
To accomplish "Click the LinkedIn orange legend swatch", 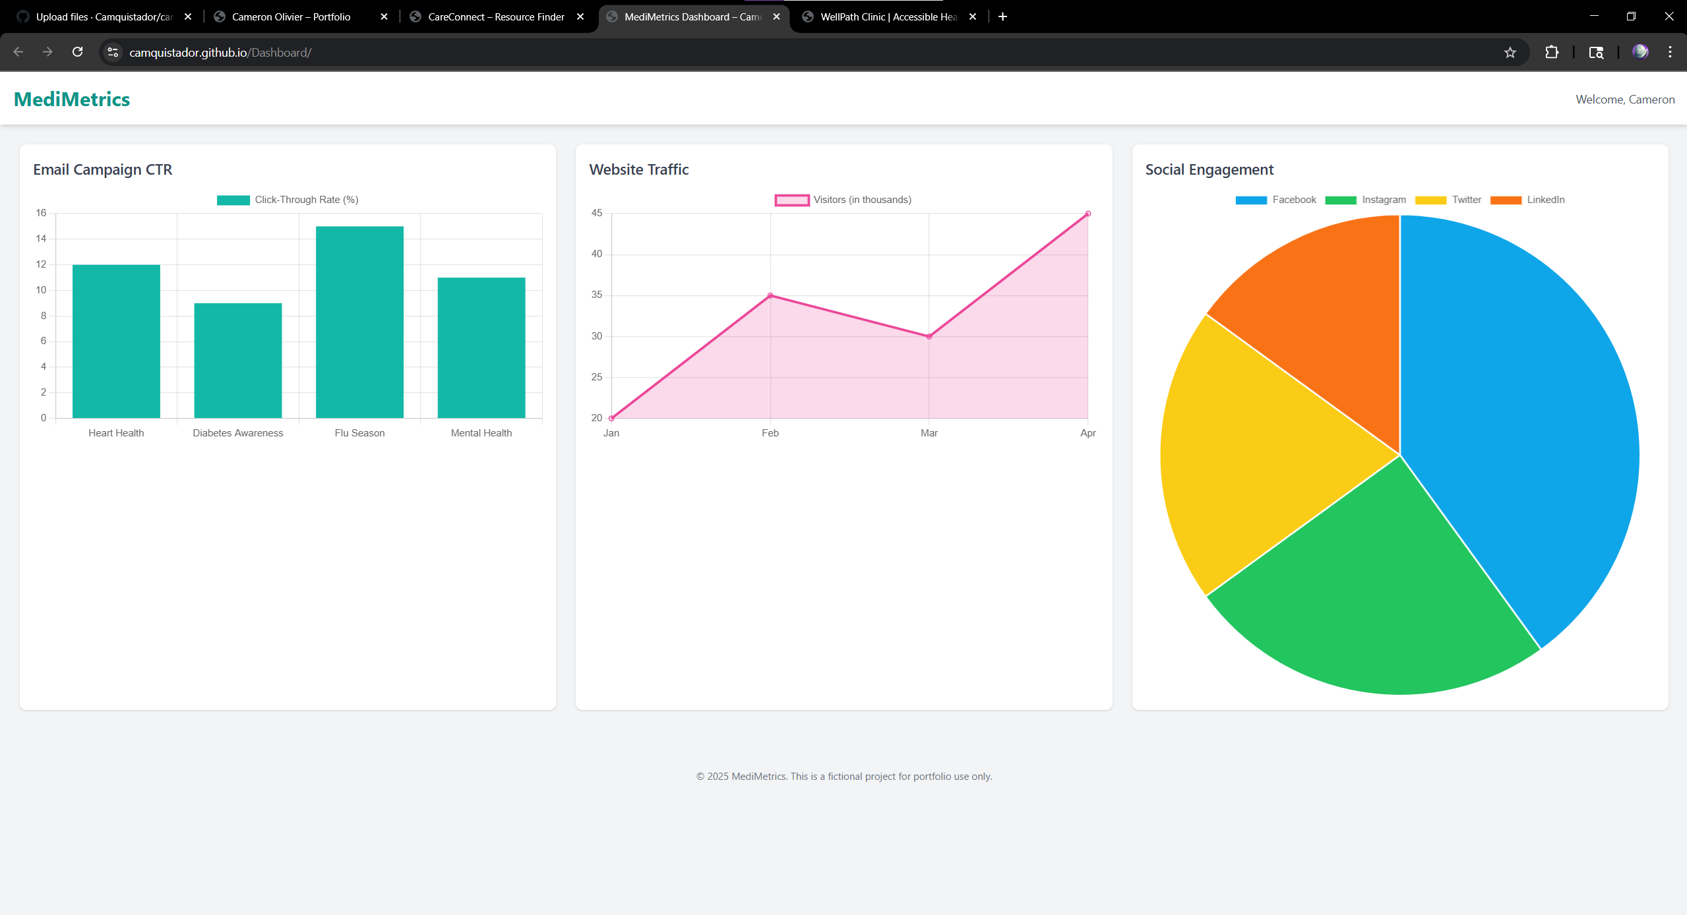I will tap(1505, 200).
